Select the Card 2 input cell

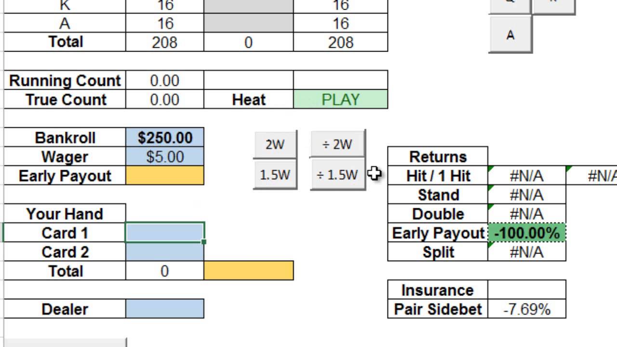point(165,252)
